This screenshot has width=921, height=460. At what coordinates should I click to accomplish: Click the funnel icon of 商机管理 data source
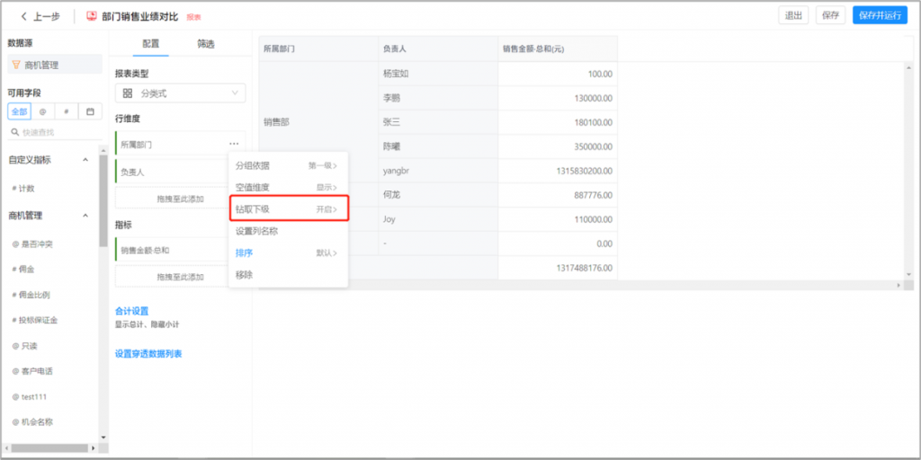[x=16, y=65]
